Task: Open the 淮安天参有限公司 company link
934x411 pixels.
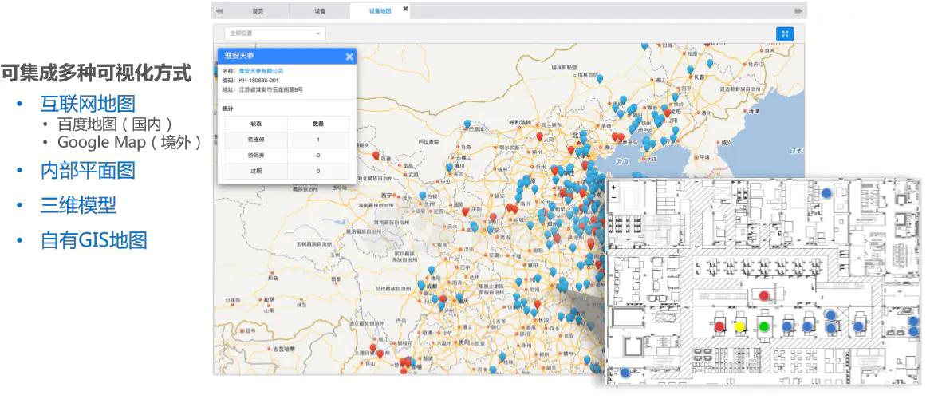Action: click(261, 71)
